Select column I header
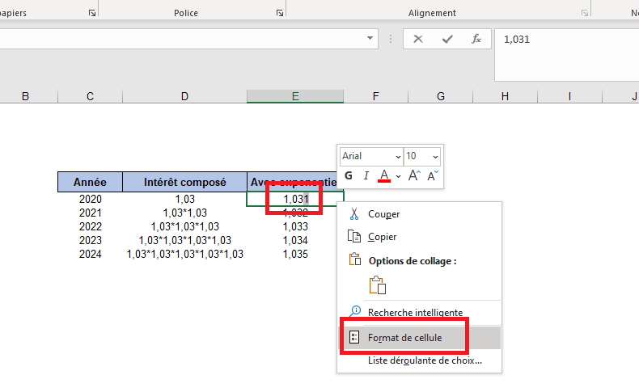639x392 pixels. click(x=569, y=96)
